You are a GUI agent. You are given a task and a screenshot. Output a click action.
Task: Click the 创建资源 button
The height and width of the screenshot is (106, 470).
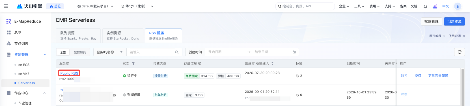tap(454, 22)
